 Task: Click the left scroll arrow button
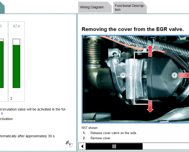pos(82,146)
